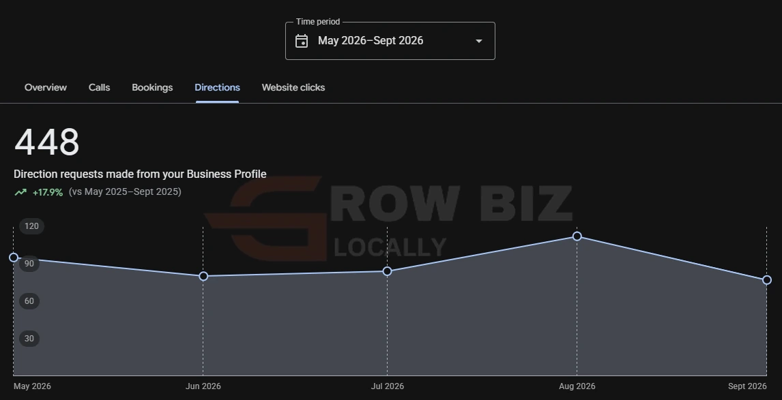Switch to the Overview tab

(x=46, y=88)
